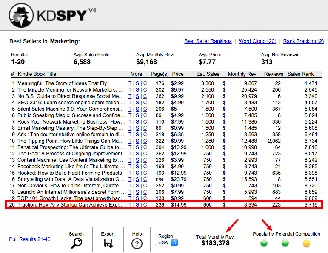Sort by Monthly Rev. column header

click(x=242, y=74)
